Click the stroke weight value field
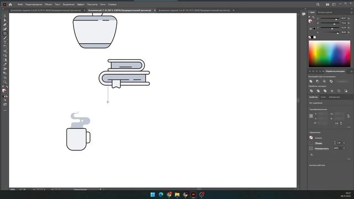 (339, 143)
